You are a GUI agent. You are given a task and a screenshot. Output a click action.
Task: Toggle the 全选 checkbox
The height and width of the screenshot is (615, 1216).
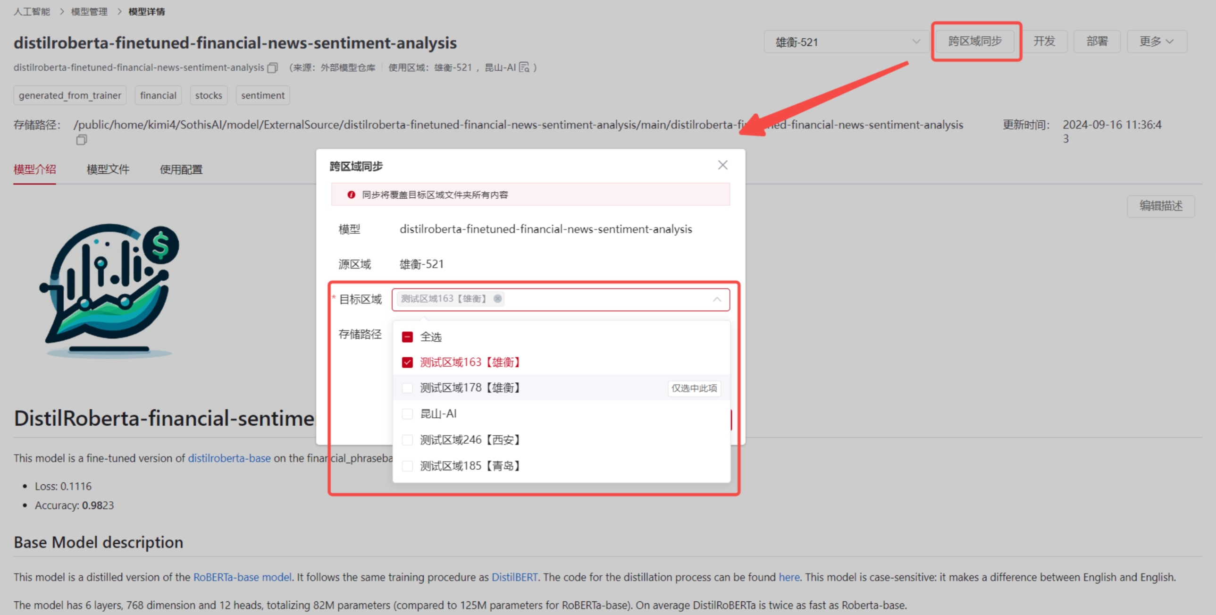click(407, 337)
